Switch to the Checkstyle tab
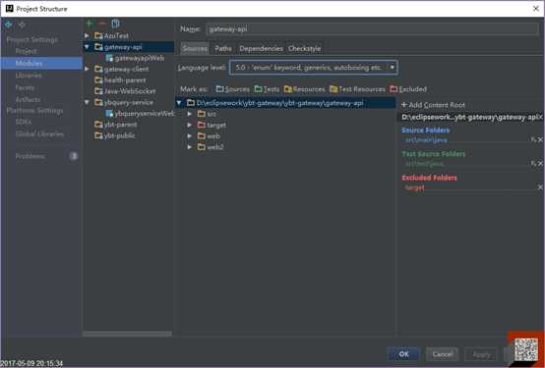Image resolution: width=545 pixels, height=368 pixels. [305, 48]
